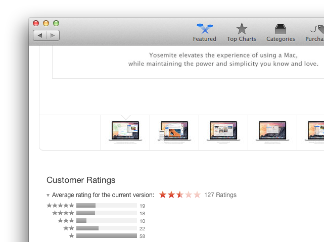
Task: Open the Featured section
Action: click(205, 32)
